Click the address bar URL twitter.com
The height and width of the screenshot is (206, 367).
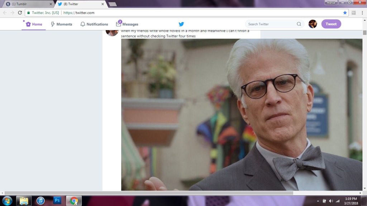point(79,13)
